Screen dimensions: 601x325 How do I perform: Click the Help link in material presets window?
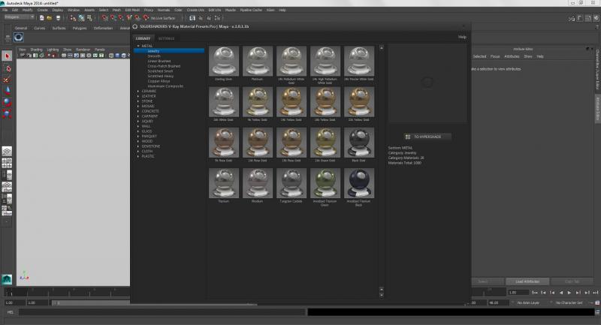[462, 36]
